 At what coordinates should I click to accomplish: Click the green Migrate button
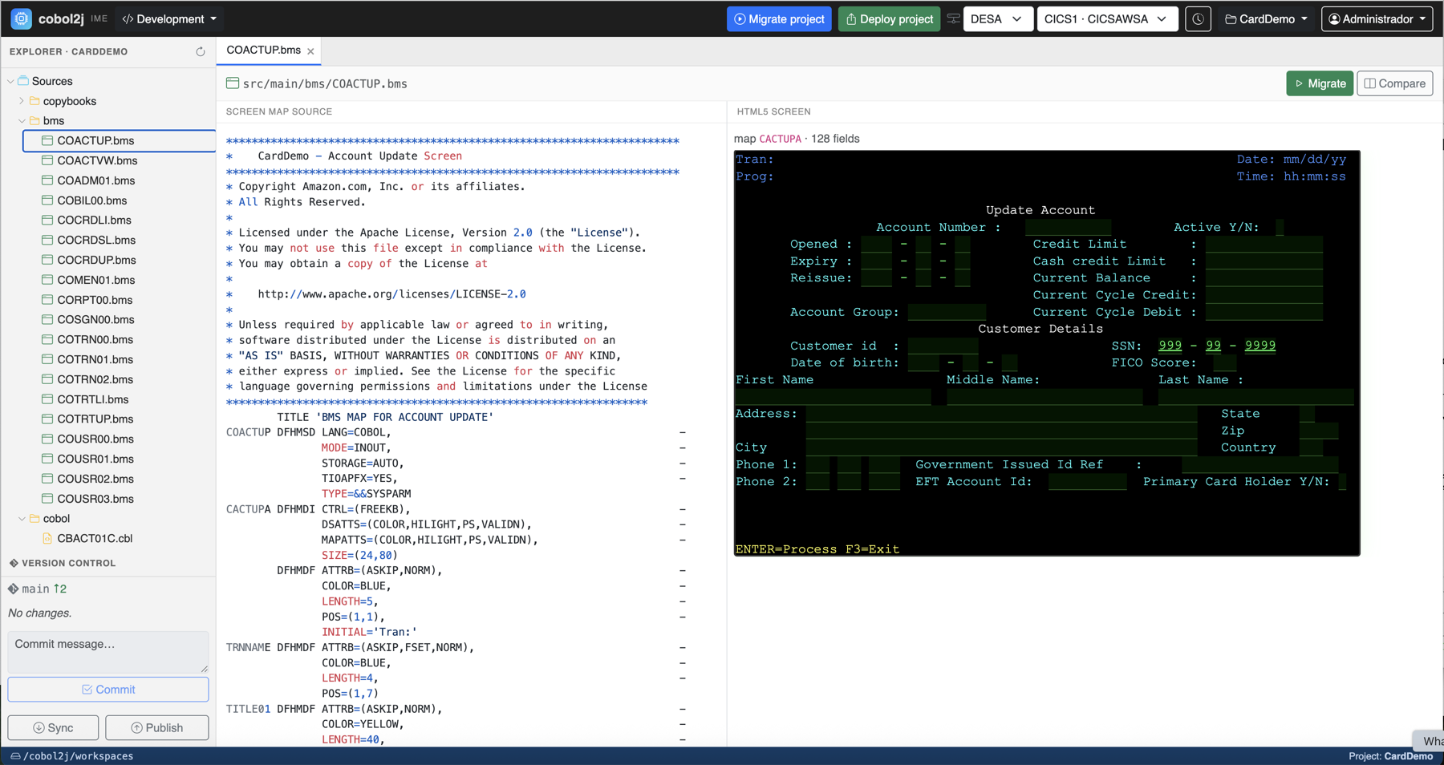tap(1320, 83)
